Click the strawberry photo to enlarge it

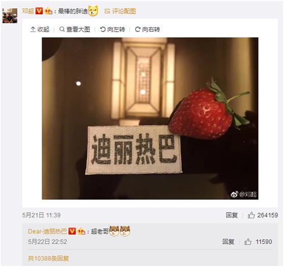point(150,118)
